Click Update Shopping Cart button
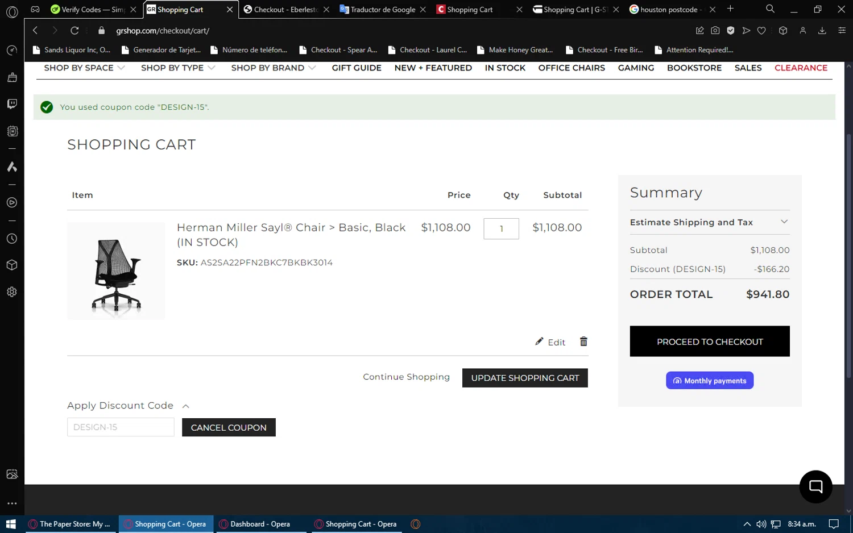The image size is (853, 533). [525, 378]
